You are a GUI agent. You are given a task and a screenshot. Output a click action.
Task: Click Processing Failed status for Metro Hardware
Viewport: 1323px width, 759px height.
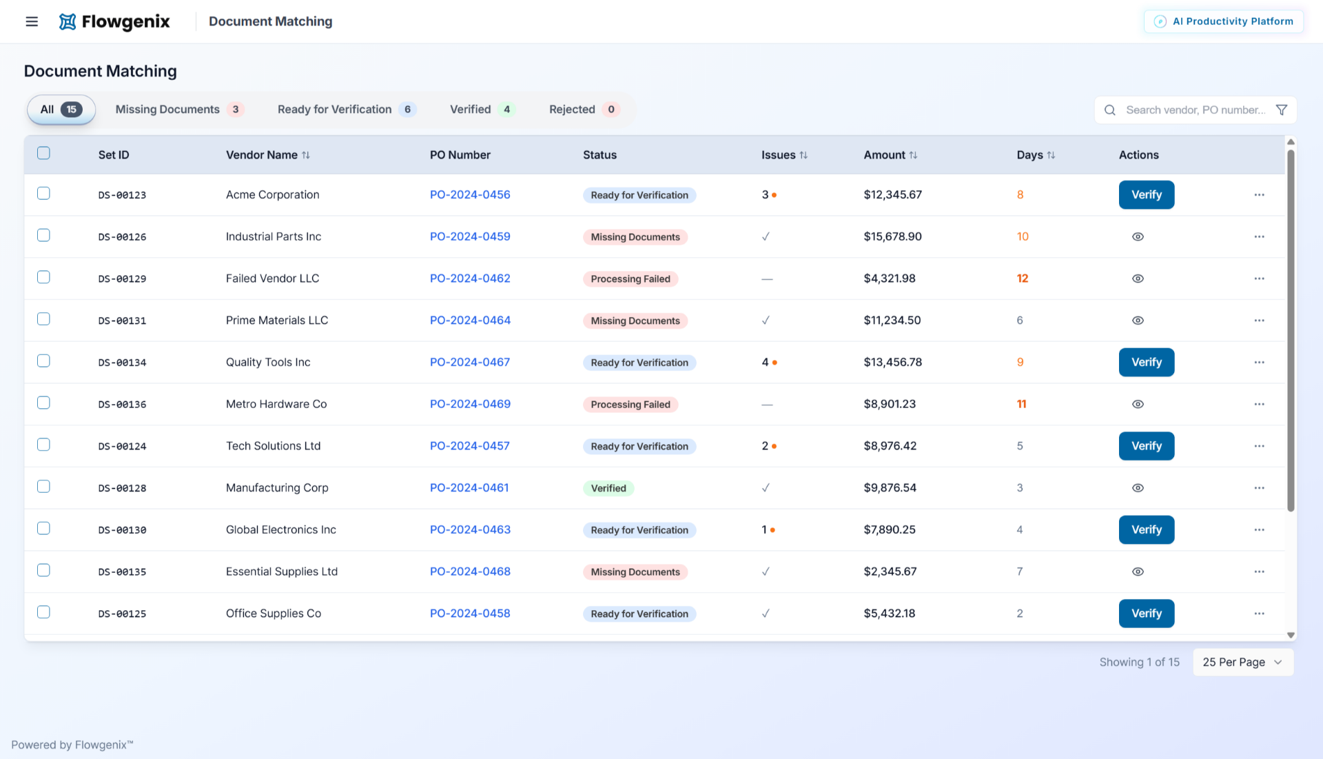[630, 405]
